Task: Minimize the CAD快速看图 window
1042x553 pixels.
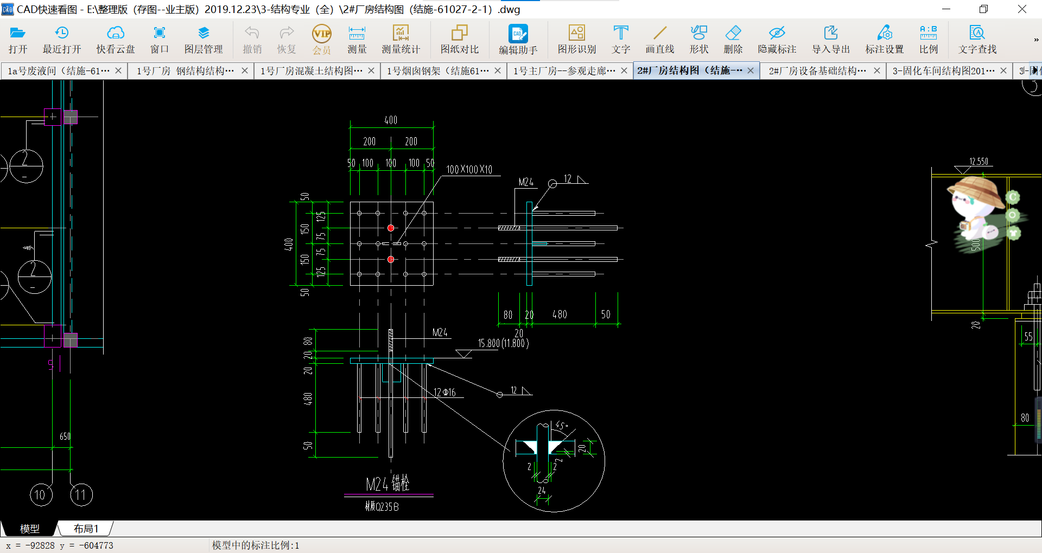Action: [946, 9]
